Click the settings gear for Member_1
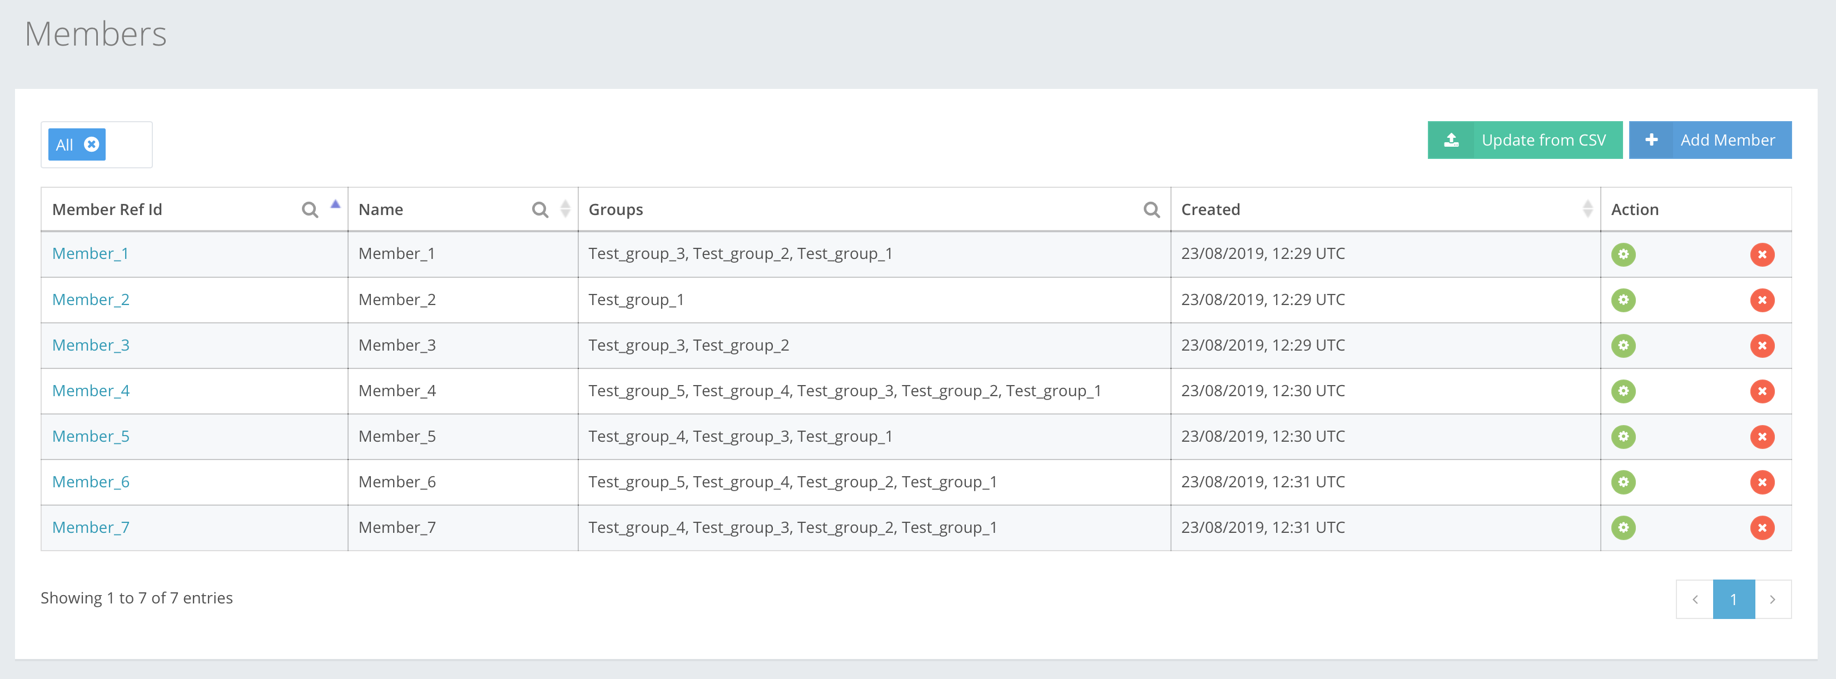The image size is (1836, 679). point(1623,254)
